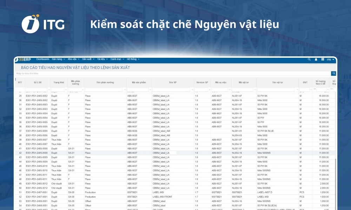
Task: Open the ITG user account dropdown
Action: 330,59
